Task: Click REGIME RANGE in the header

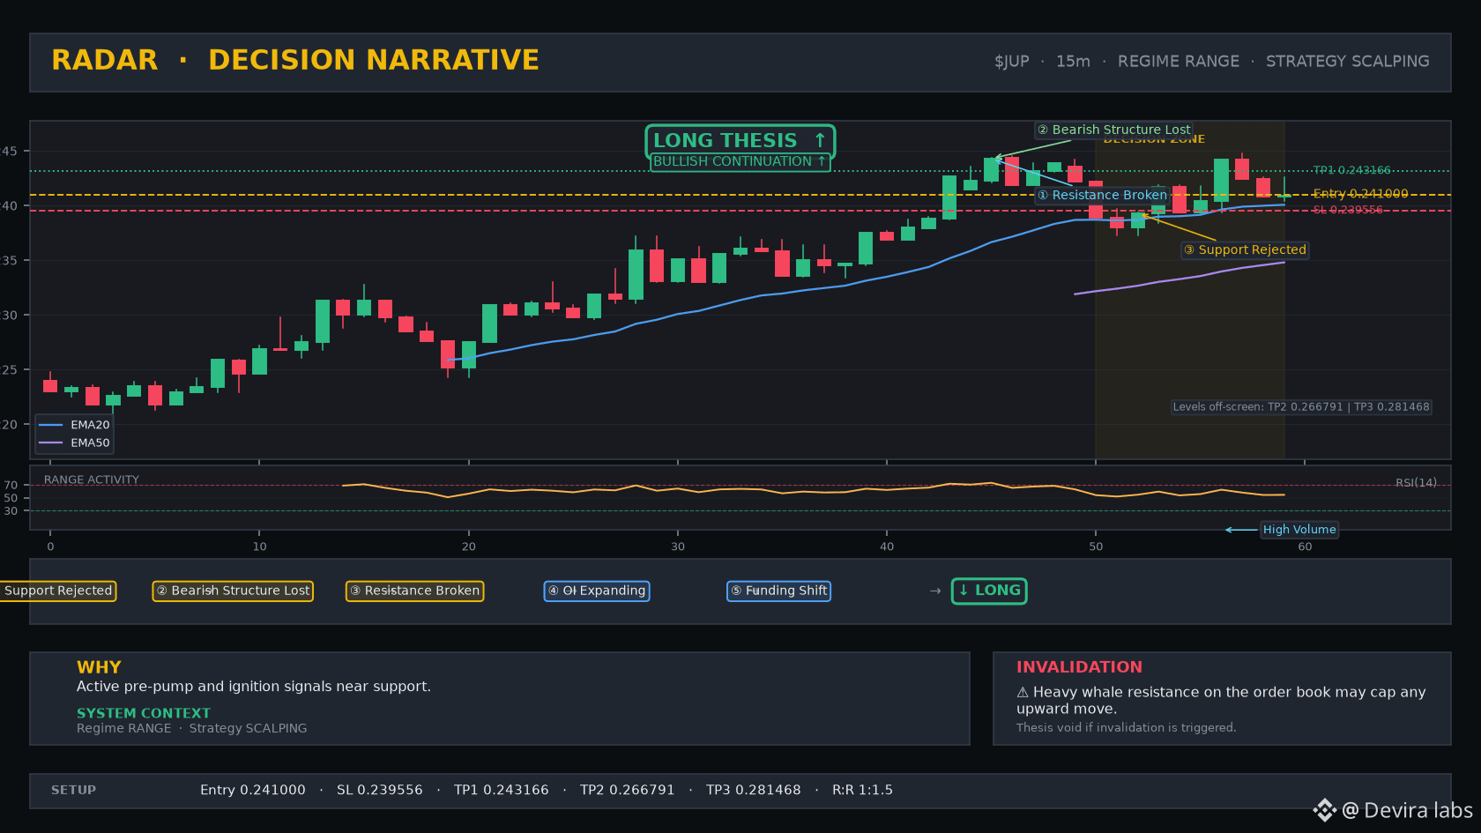Action: pyautogui.click(x=1179, y=61)
